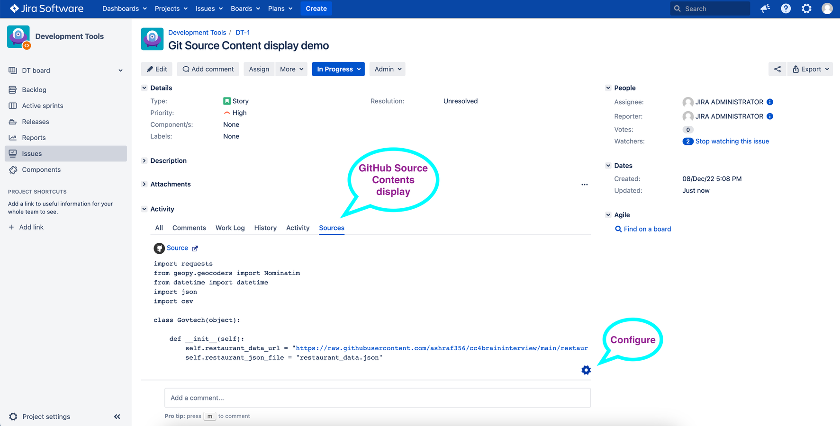Click the Story issue type icon
The height and width of the screenshot is (426, 840).
pyautogui.click(x=227, y=101)
